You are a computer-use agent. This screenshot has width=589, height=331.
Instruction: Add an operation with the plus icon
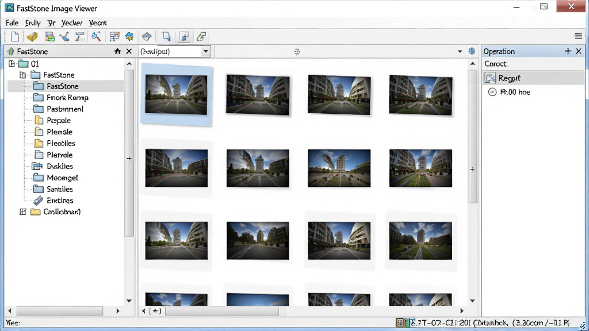[x=568, y=51]
